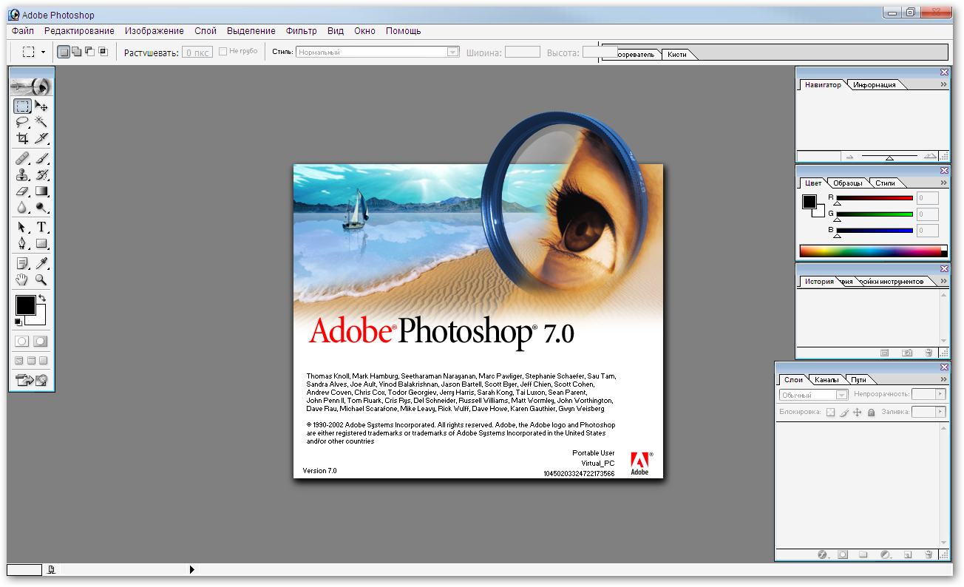This screenshot has width=964, height=587.
Task: Select the Move tool
Action: [41, 106]
